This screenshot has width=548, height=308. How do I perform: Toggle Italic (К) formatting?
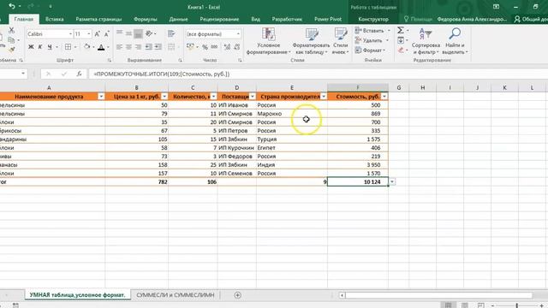coord(40,47)
